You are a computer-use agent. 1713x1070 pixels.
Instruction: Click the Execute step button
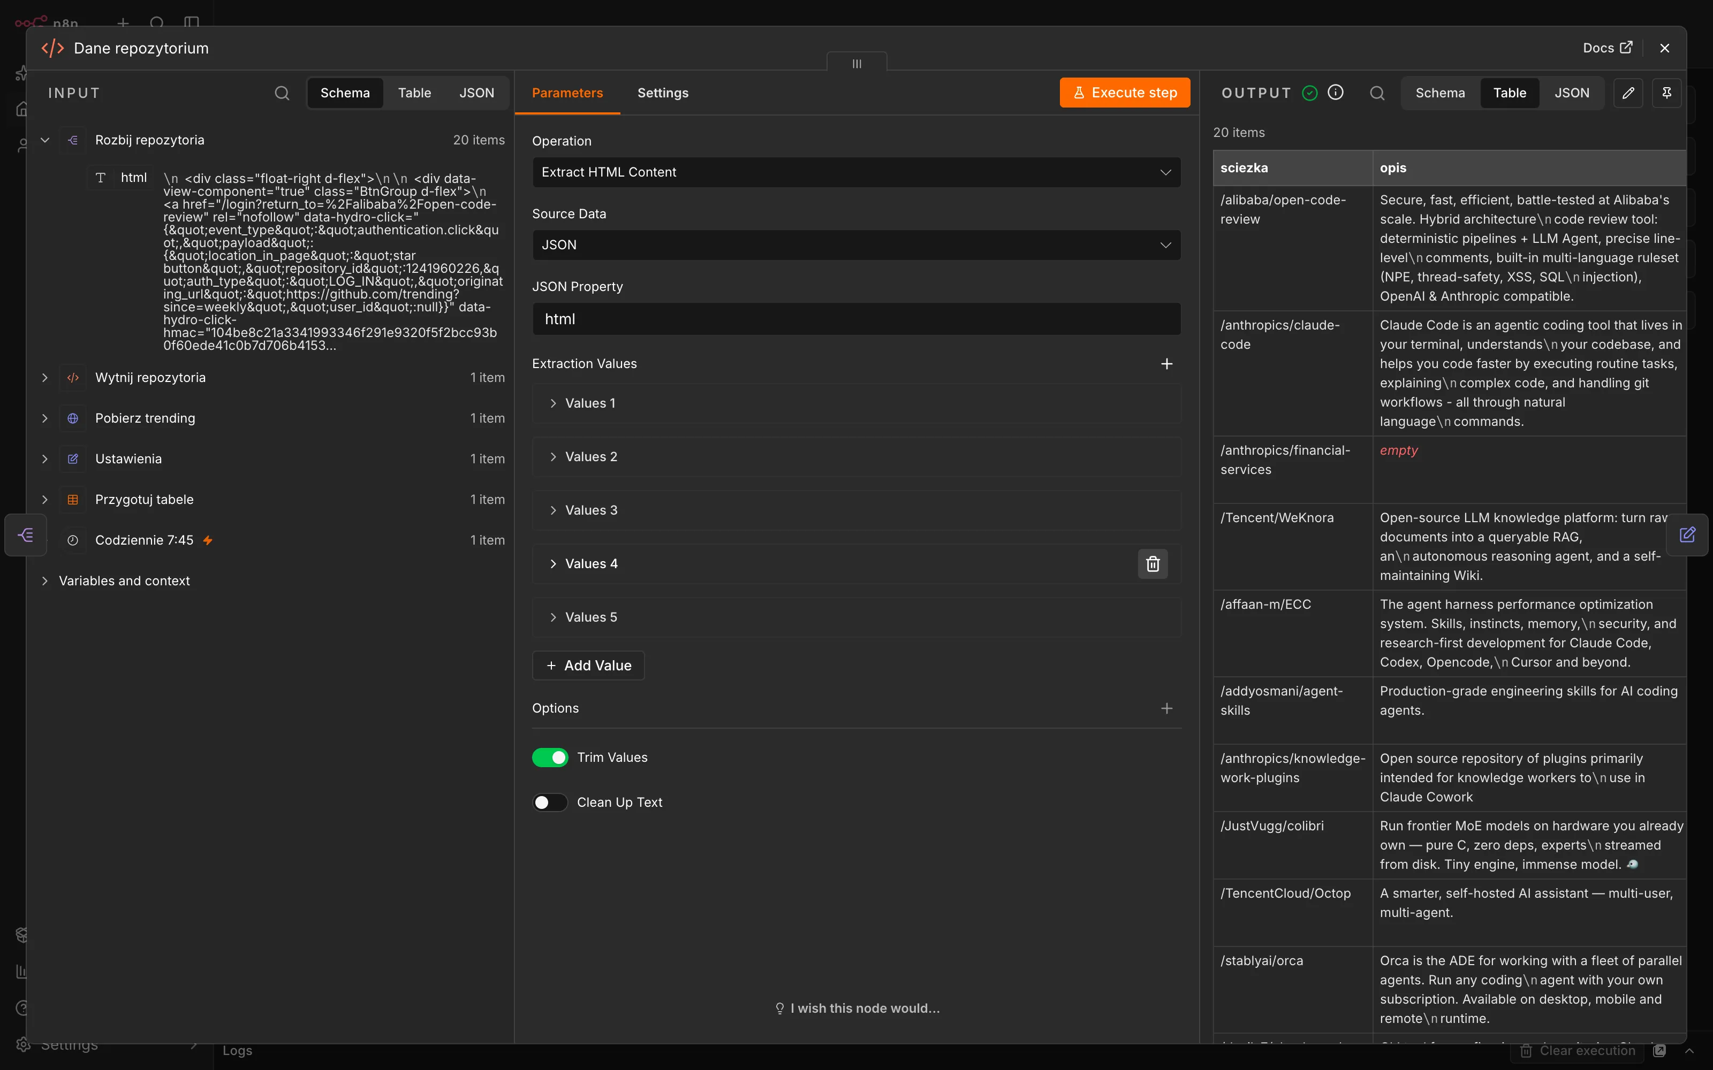coord(1124,93)
